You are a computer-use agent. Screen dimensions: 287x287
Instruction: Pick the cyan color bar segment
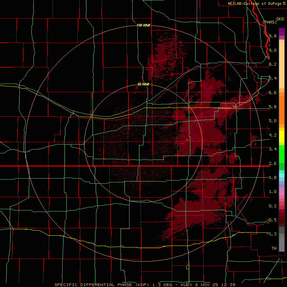click(282, 175)
